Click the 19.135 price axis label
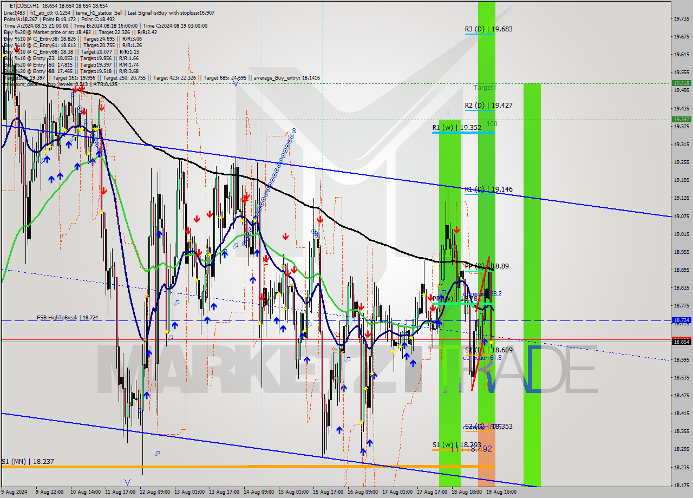The height and width of the screenshot is (498, 693). 681,198
